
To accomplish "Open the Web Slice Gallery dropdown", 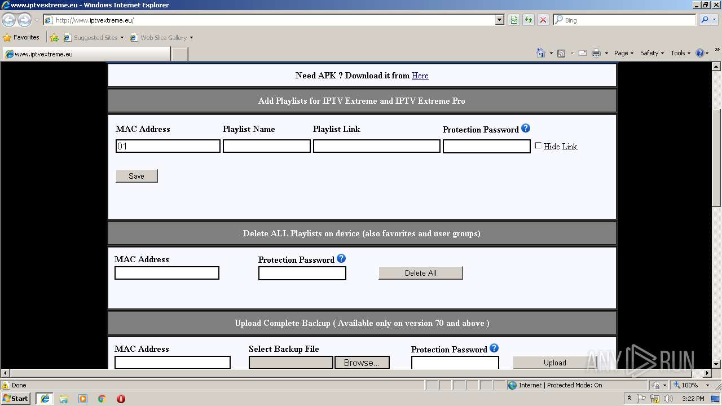I will pyautogui.click(x=191, y=38).
